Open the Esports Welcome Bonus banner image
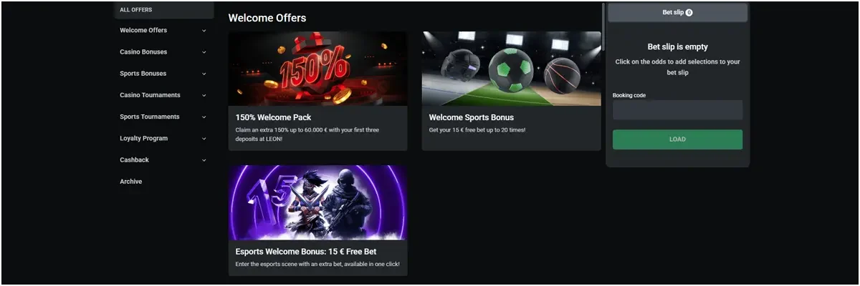 click(x=317, y=202)
